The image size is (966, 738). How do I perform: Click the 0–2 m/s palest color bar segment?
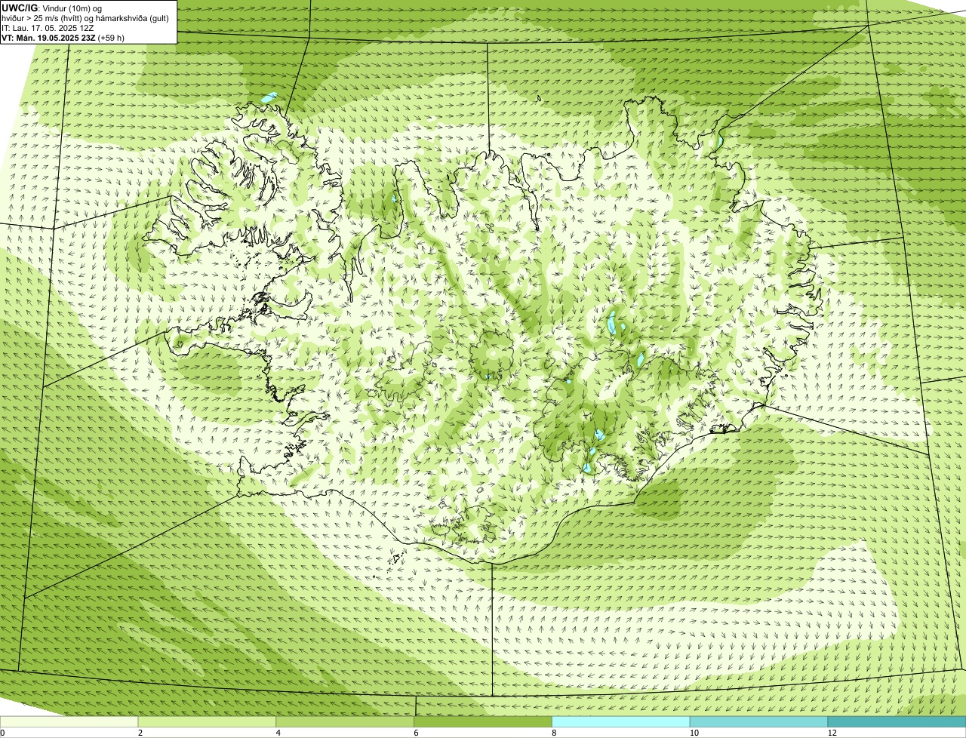(69, 721)
